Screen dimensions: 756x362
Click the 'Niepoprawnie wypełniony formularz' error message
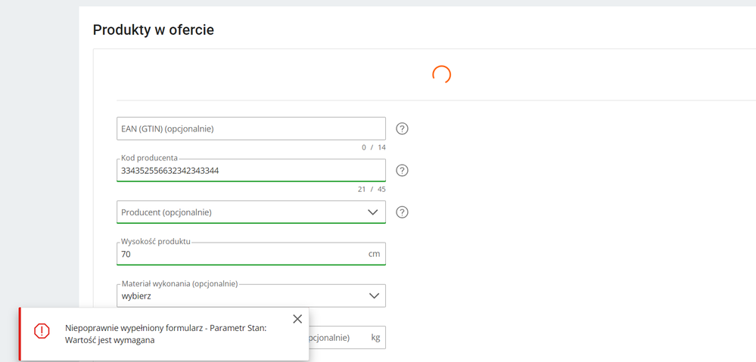[x=165, y=334]
